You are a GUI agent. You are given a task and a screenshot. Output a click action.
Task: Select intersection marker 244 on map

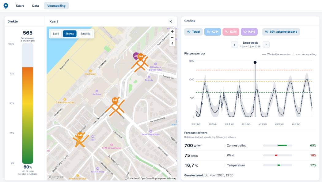pos(141,57)
